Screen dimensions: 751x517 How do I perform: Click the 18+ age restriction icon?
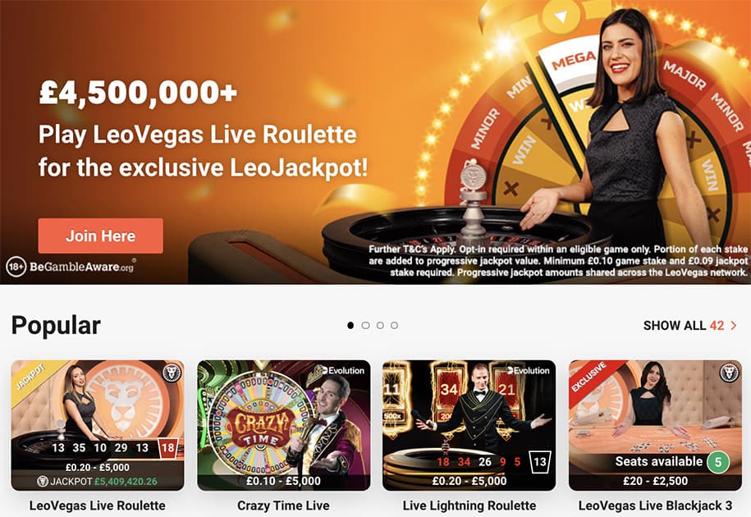pyautogui.click(x=16, y=267)
